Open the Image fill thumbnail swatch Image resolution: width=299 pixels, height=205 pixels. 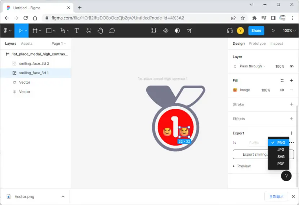tap(235, 90)
